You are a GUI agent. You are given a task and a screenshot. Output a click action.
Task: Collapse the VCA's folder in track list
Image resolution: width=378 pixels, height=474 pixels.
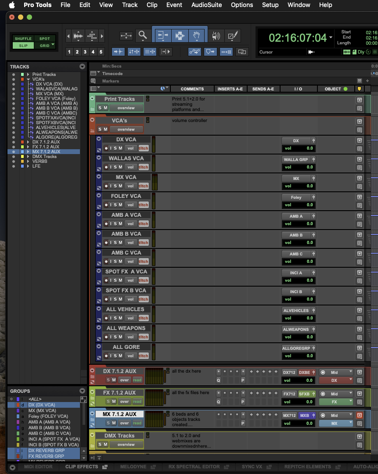pyautogui.click(x=28, y=79)
